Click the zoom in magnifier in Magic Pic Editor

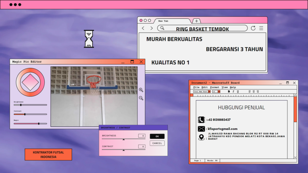click(141, 90)
